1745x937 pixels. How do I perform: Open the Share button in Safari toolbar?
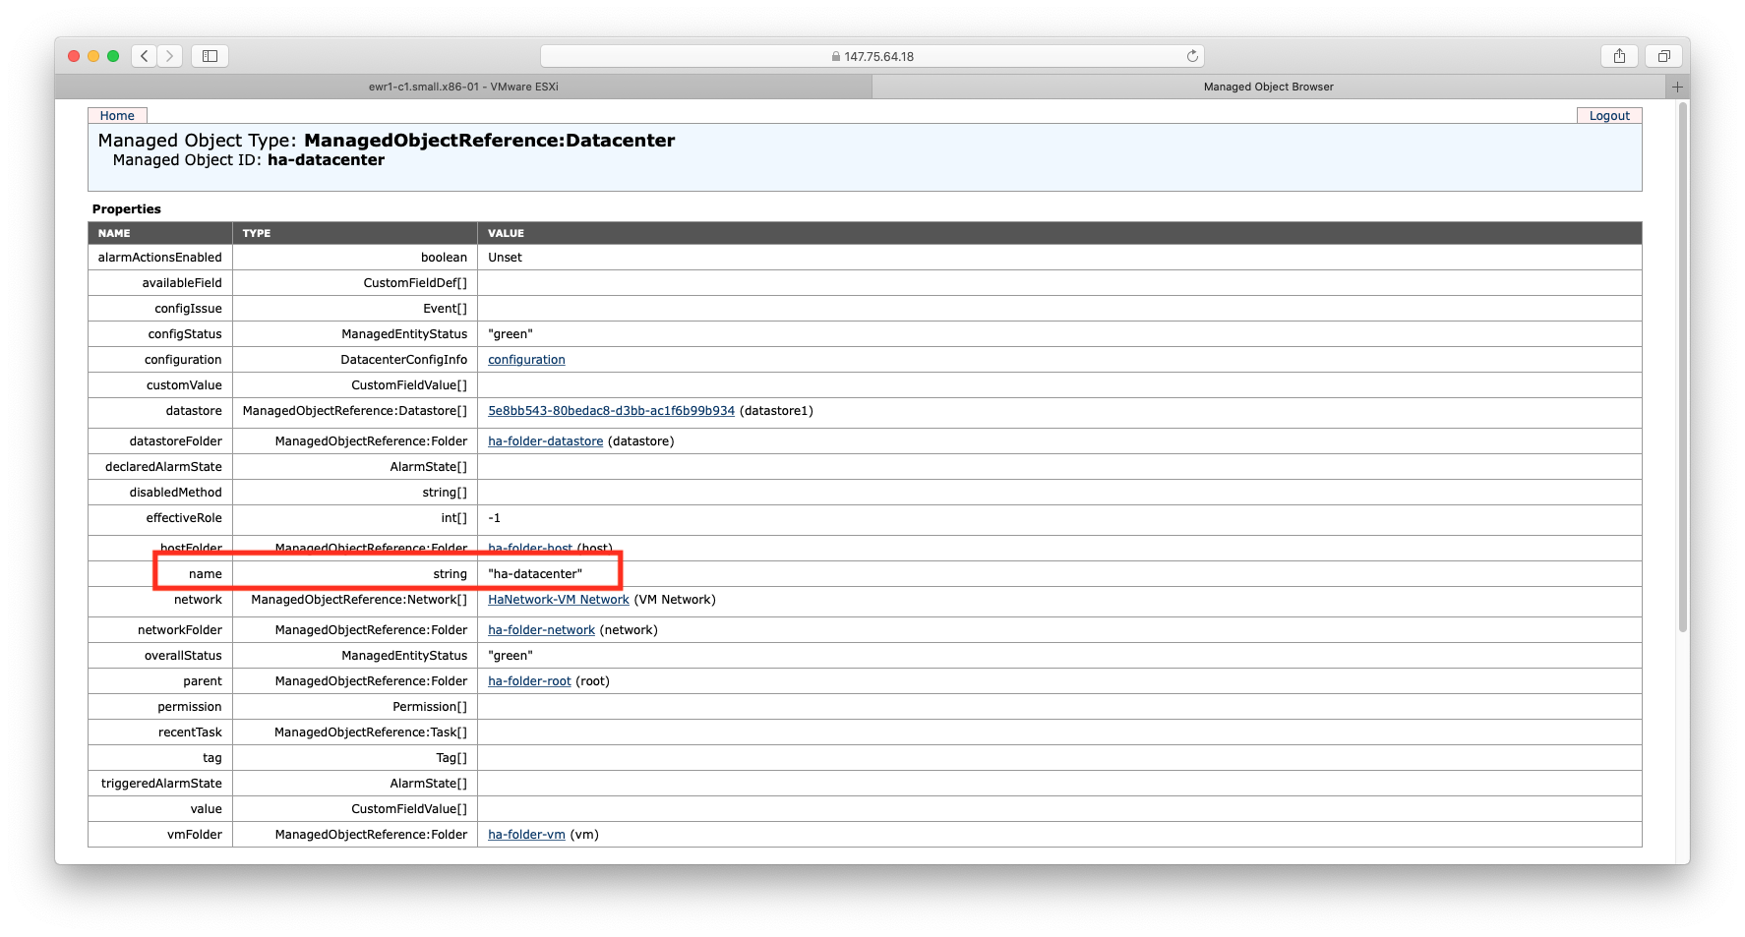[1619, 56]
